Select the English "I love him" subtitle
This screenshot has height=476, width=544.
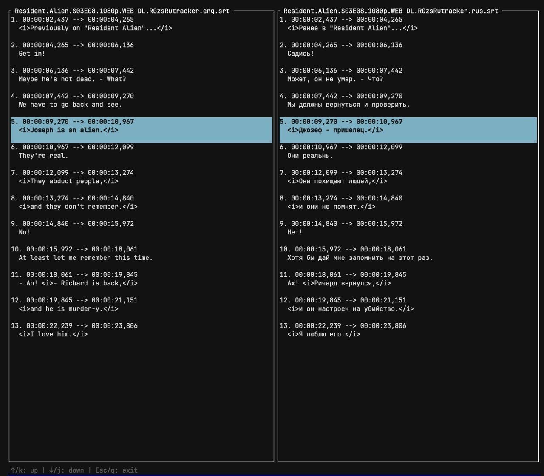tap(53, 334)
